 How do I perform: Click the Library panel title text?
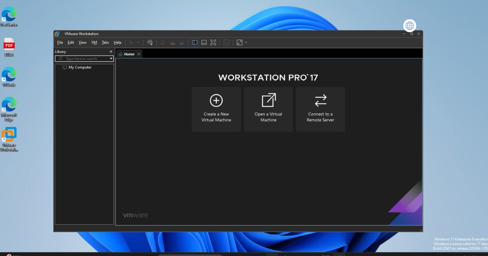(x=61, y=52)
